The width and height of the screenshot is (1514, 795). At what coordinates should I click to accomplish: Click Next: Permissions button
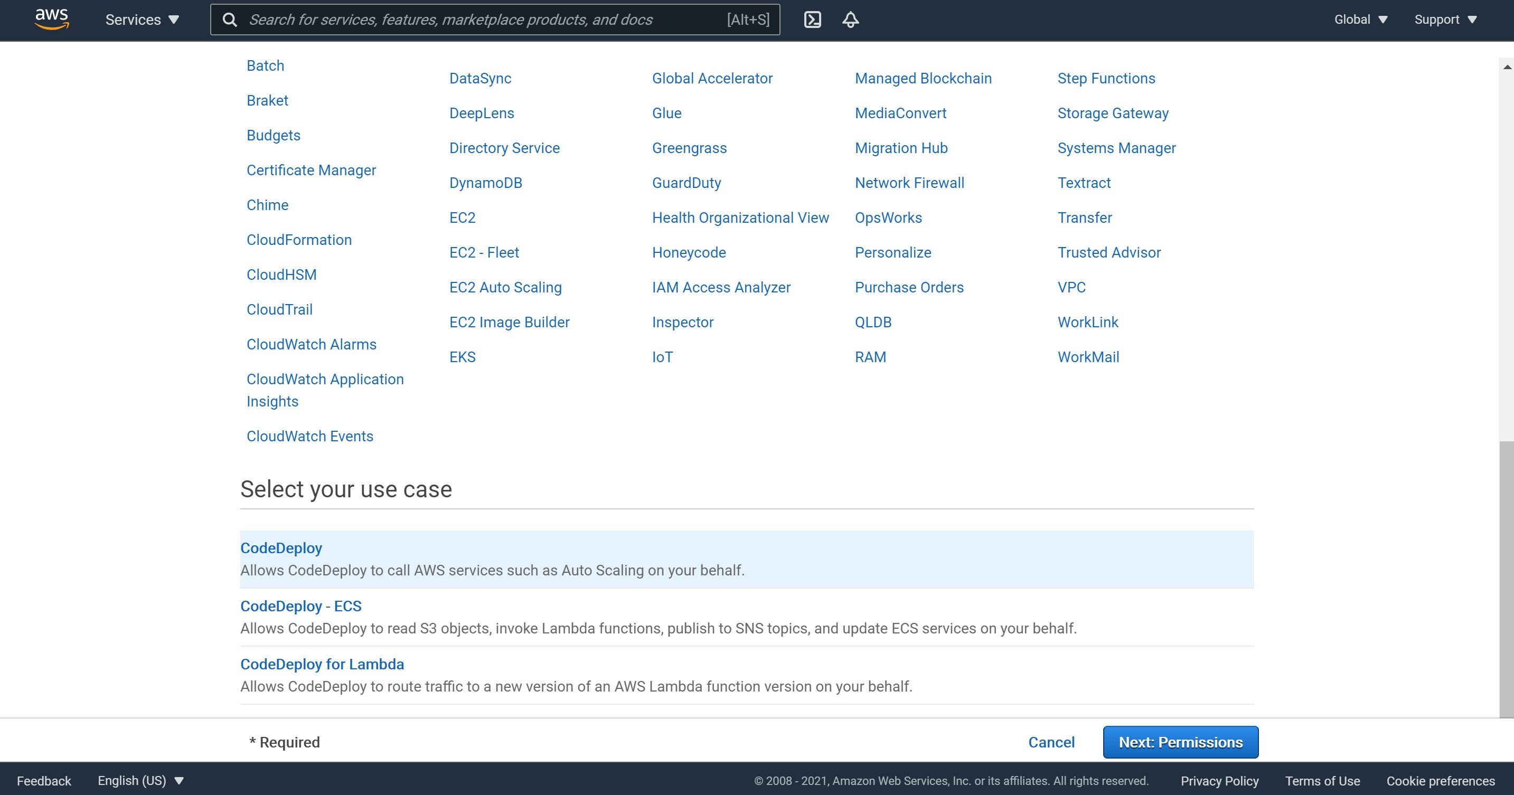click(x=1180, y=742)
